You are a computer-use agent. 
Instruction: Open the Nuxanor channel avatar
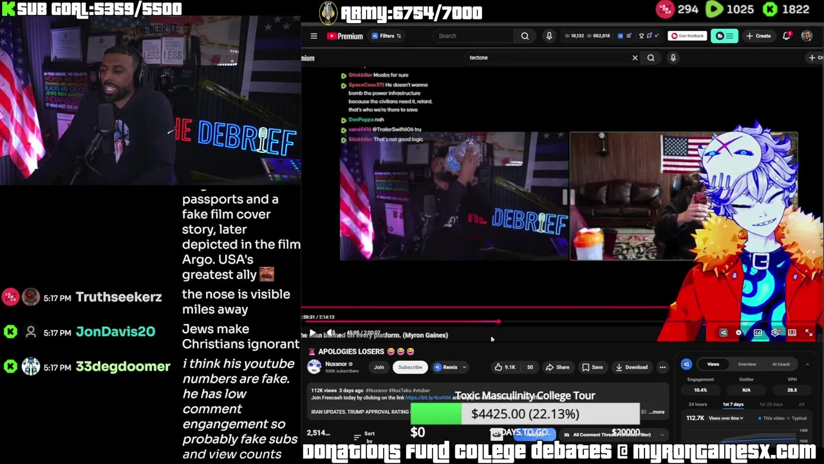coord(314,367)
